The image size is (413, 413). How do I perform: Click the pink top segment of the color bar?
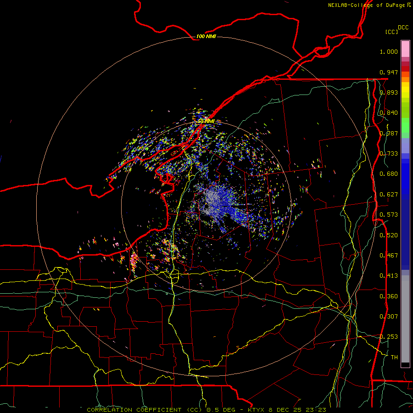pyautogui.click(x=405, y=49)
